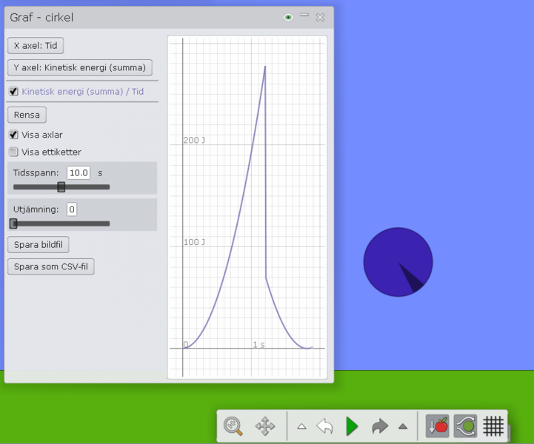The height and width of the screenshot is (444, 534).
Task: Click the Rensa button
Action: [27, 115]
